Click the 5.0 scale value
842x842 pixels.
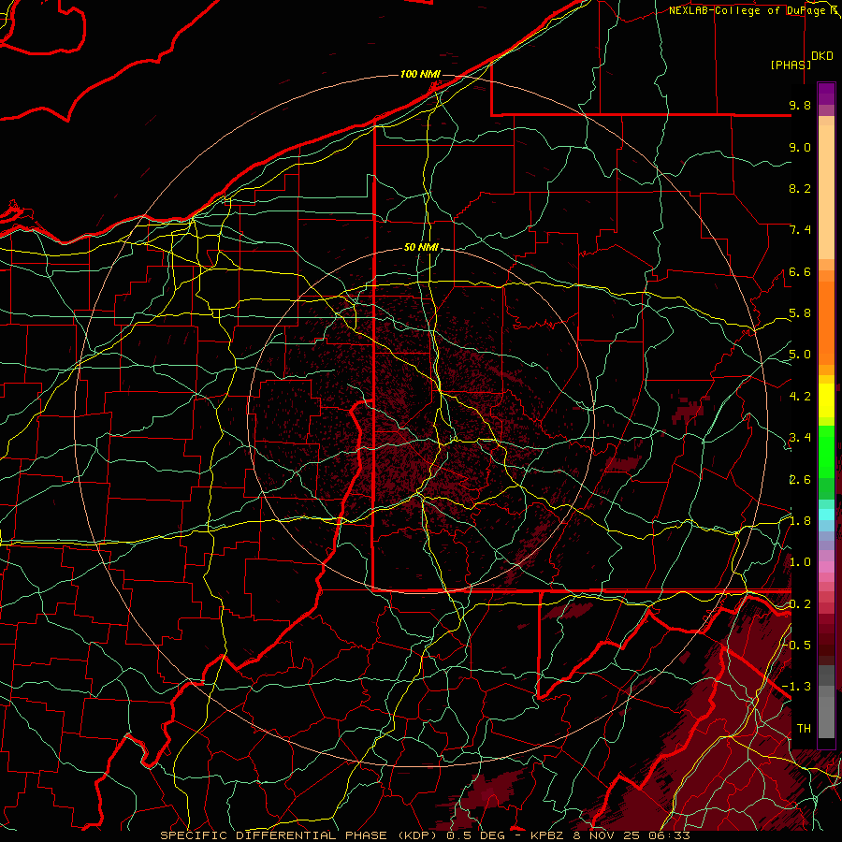(x=800, y=355)
